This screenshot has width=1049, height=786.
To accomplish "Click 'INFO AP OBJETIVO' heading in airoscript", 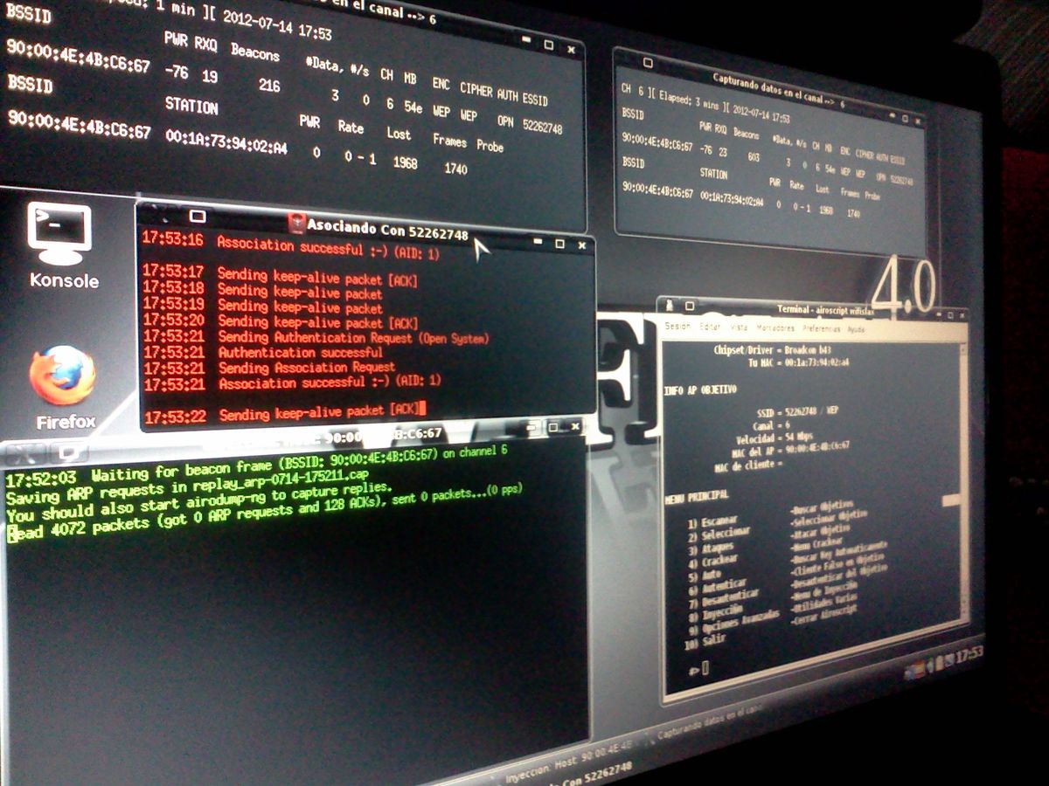I will point(700,390).
